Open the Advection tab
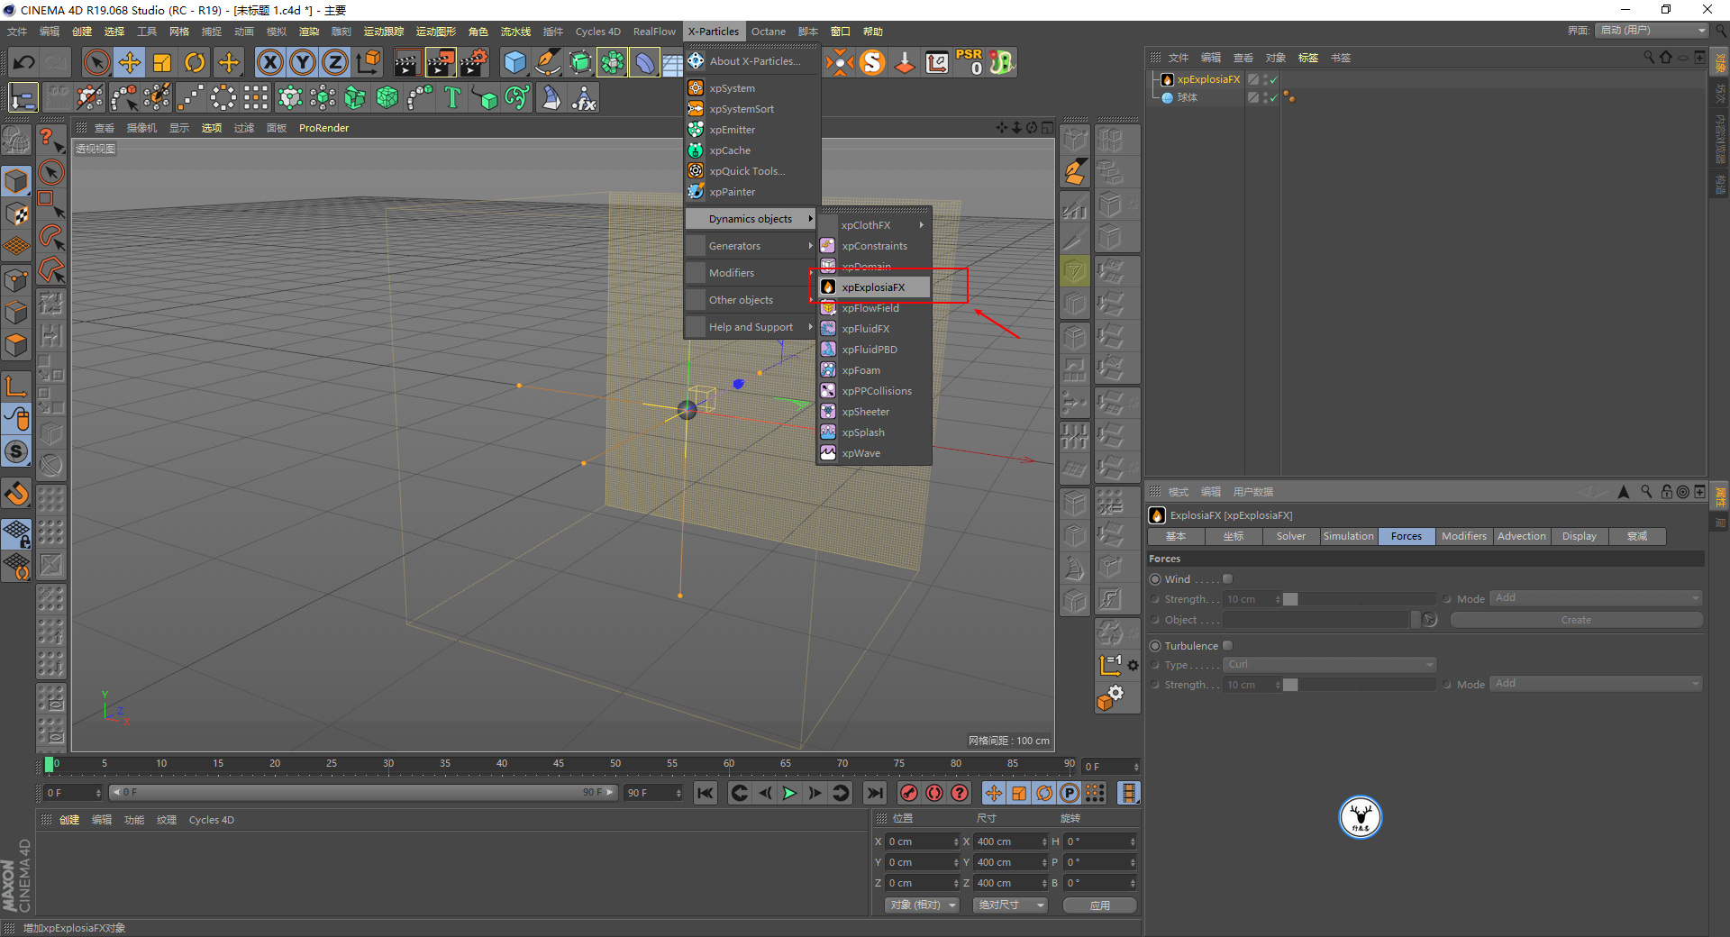Screen dimensions: 1730x937 (1521, 536)
